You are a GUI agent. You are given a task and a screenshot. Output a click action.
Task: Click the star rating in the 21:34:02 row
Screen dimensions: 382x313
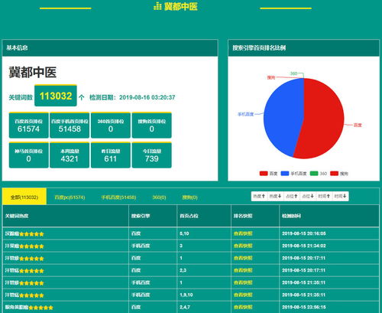pyautogui.click(x=31, y=246)
